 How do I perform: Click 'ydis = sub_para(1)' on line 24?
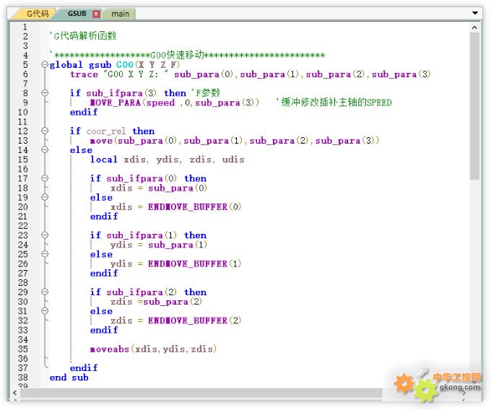click(x=158, y=245)
